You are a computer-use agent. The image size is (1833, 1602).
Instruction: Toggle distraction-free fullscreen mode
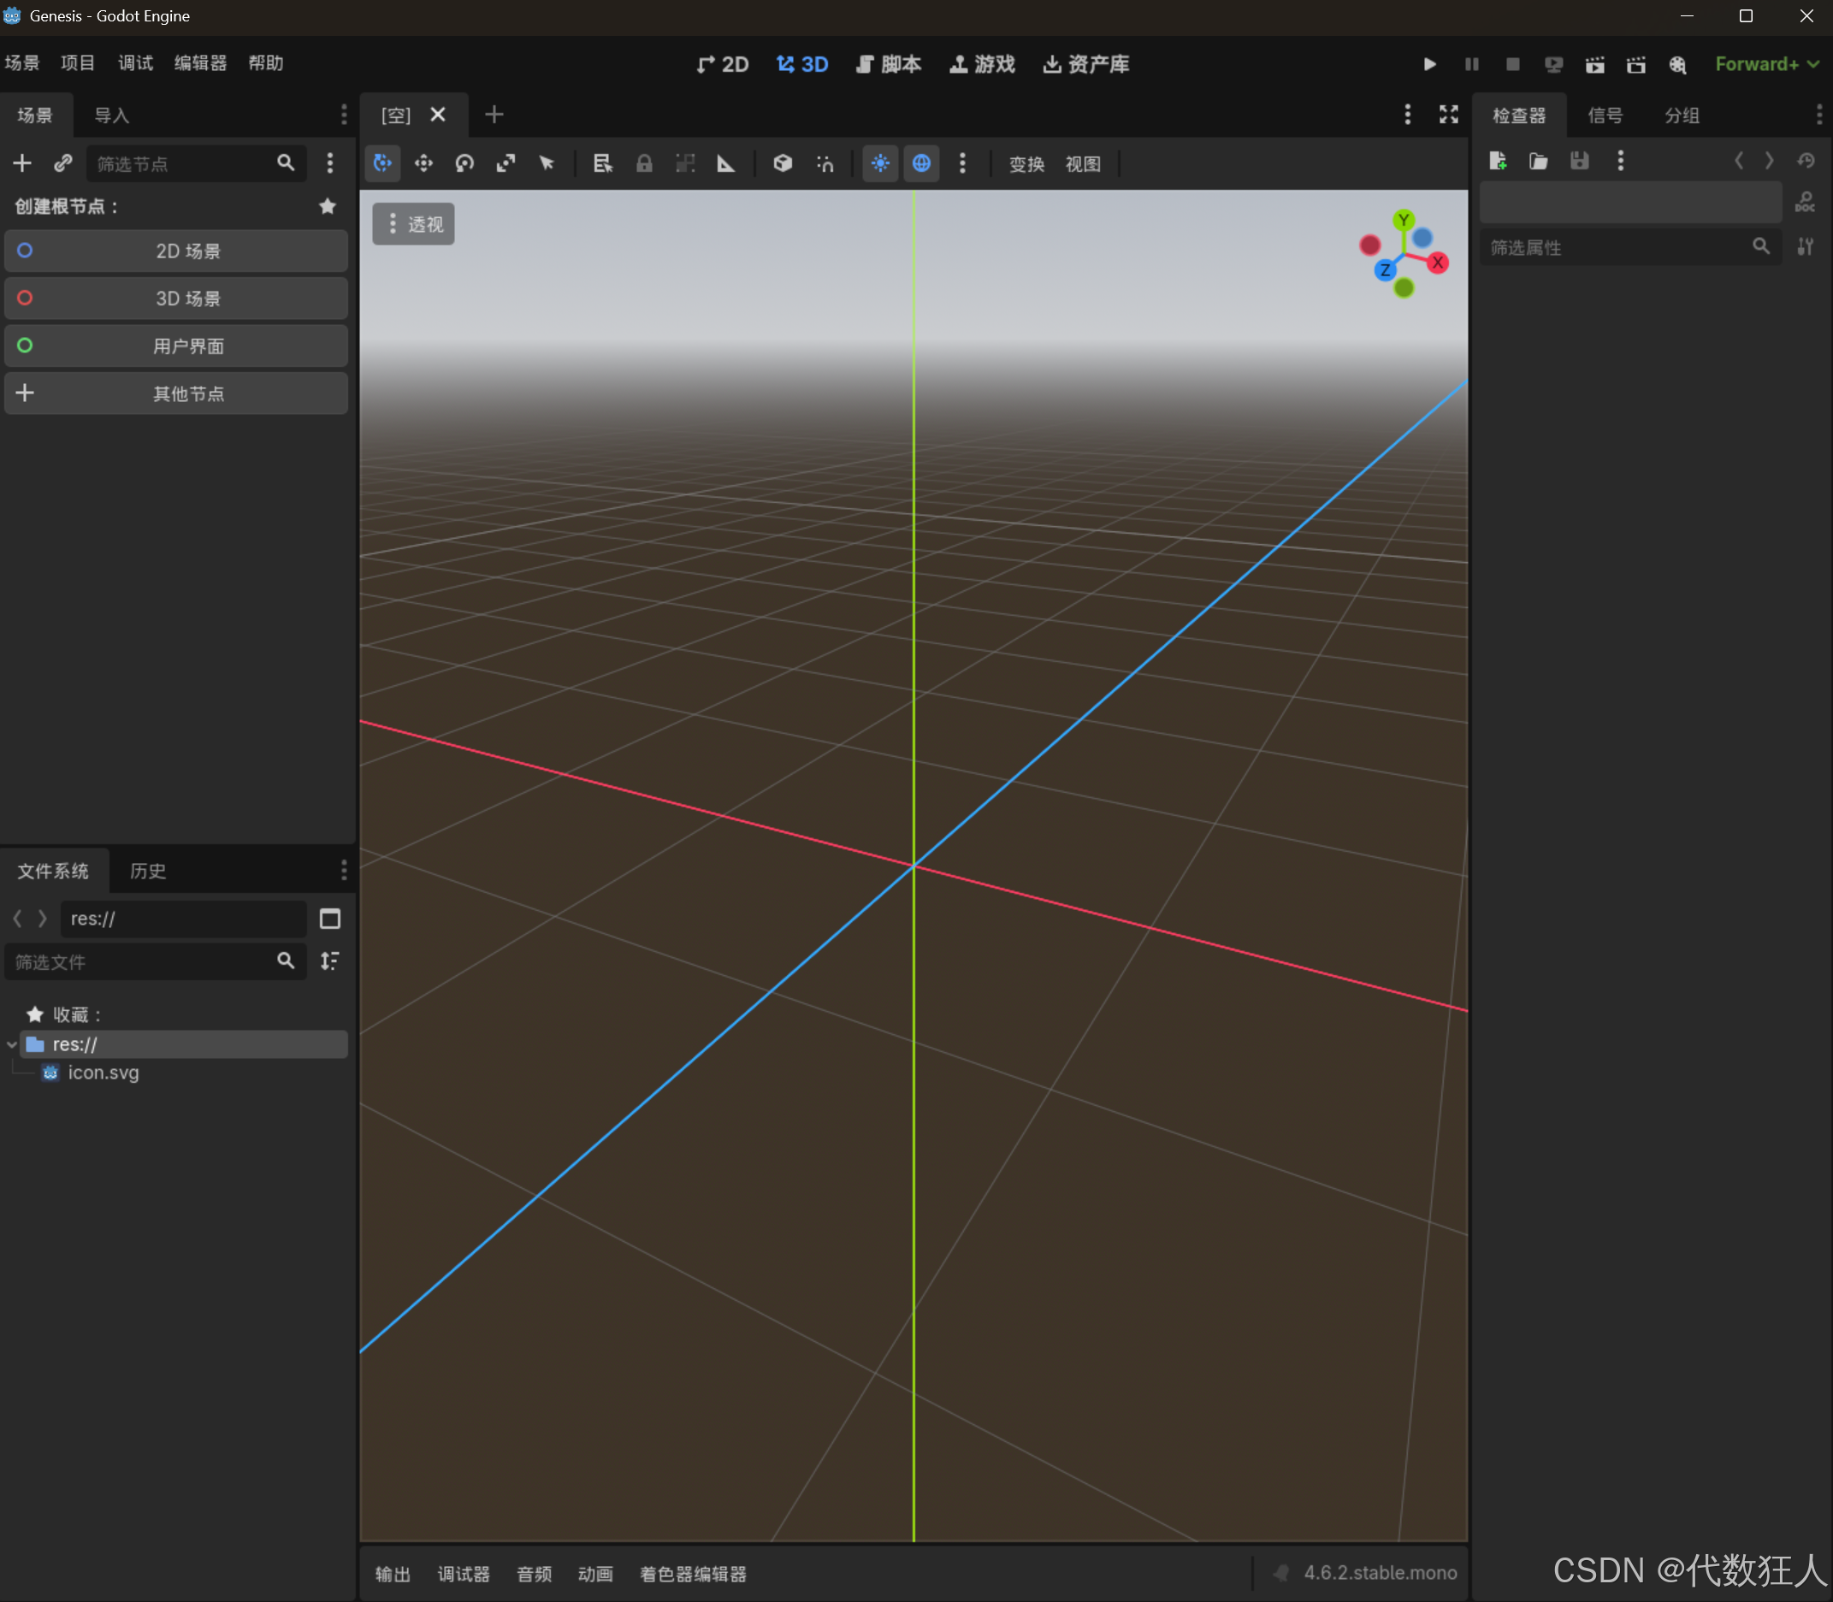[1448, 115]
